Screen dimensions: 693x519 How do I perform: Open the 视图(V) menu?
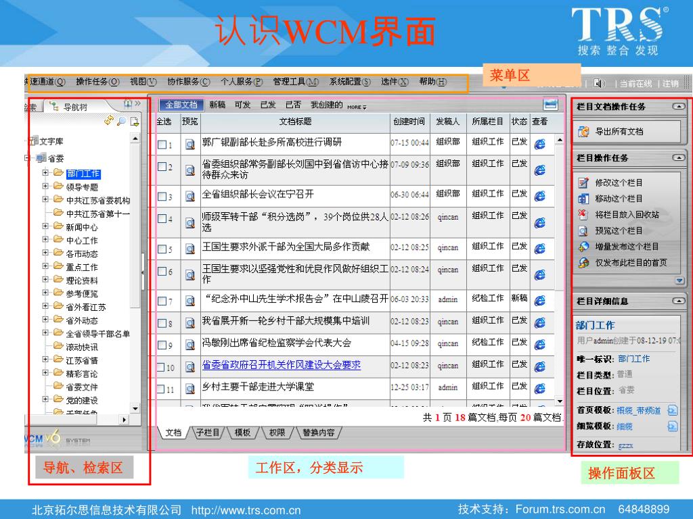coord(143,82)
